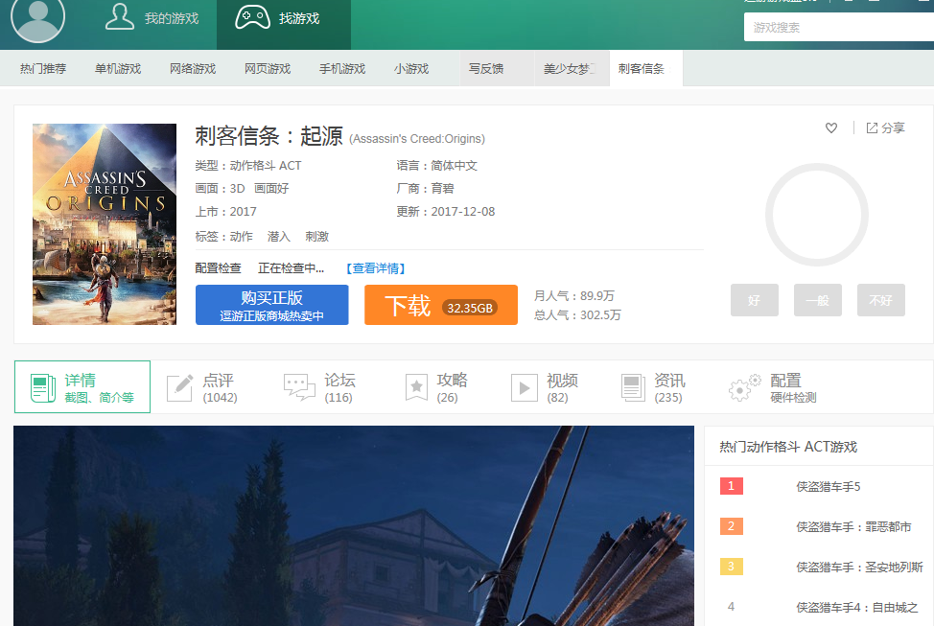Click the 攻略 star bookmark icon
The width and height of the screenshot is (934, 626).
pyautogui.click(x=416, y=387)
